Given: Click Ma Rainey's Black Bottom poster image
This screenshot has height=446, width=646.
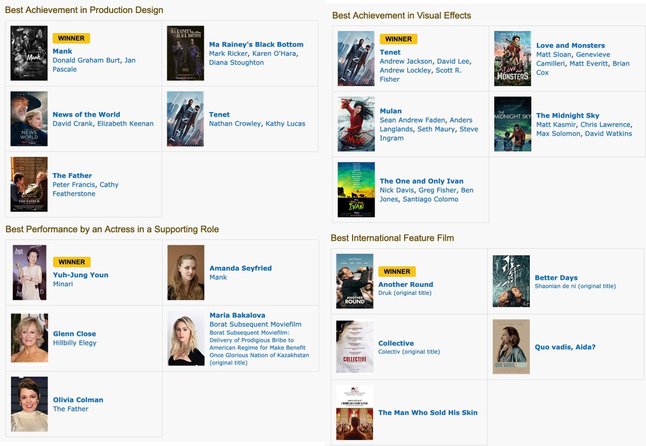Looking at the screenshot, I should point(185,53).
